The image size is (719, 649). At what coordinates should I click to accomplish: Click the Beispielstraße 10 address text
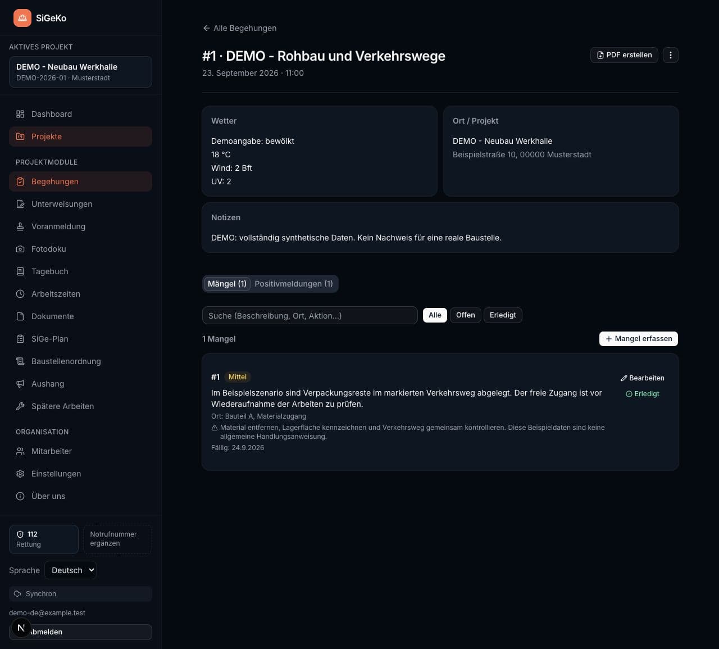(522, 155)
